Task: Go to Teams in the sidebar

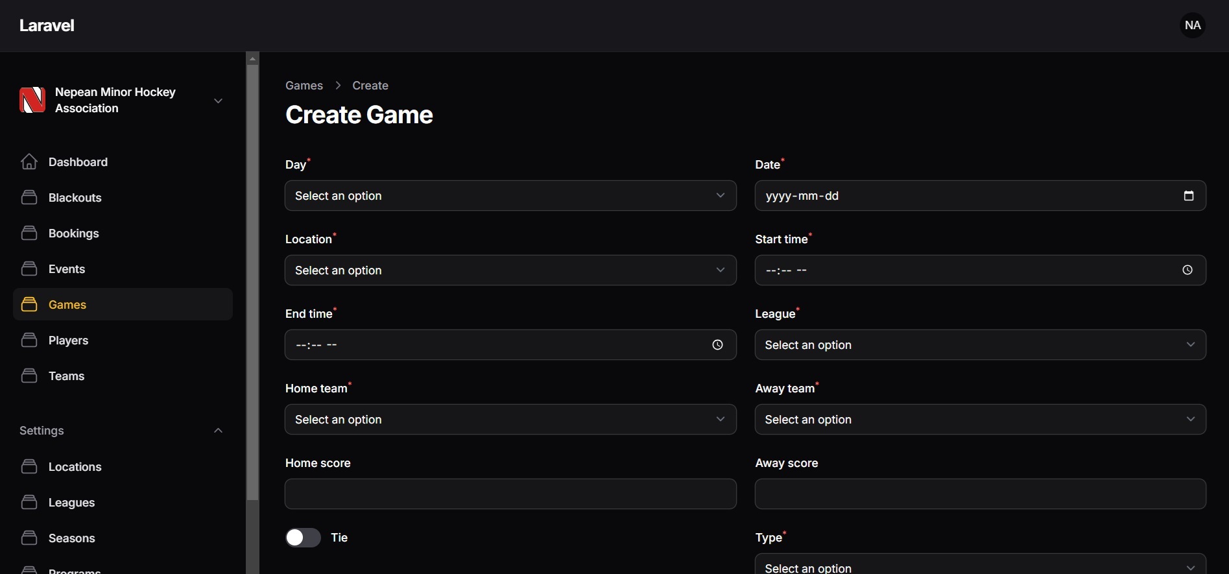Action: coord(66,376)
